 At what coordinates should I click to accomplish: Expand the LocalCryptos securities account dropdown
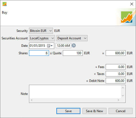click(x=42, y=38)
